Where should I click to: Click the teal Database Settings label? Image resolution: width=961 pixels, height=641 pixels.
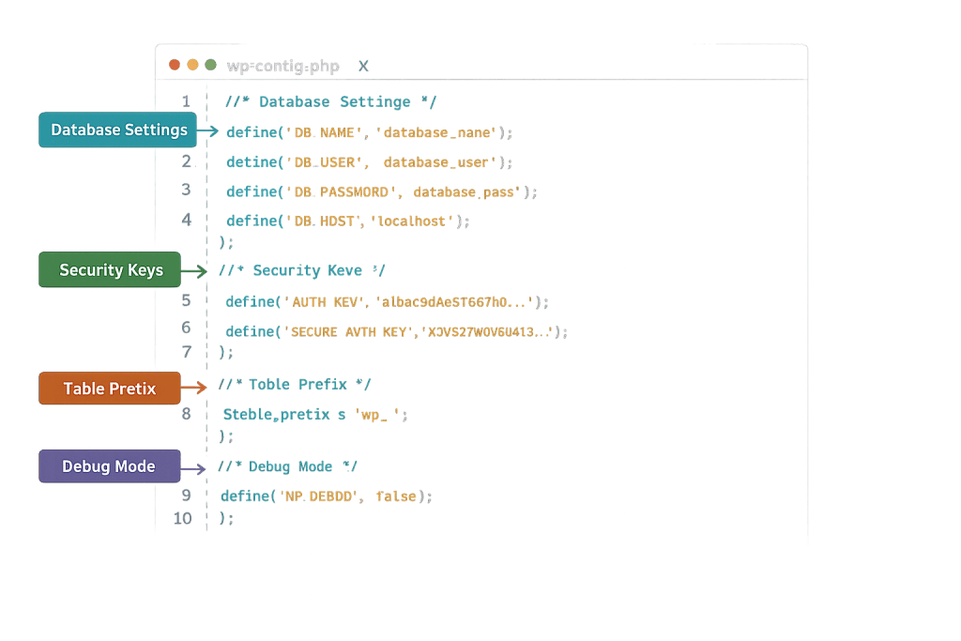coord(117,130)
